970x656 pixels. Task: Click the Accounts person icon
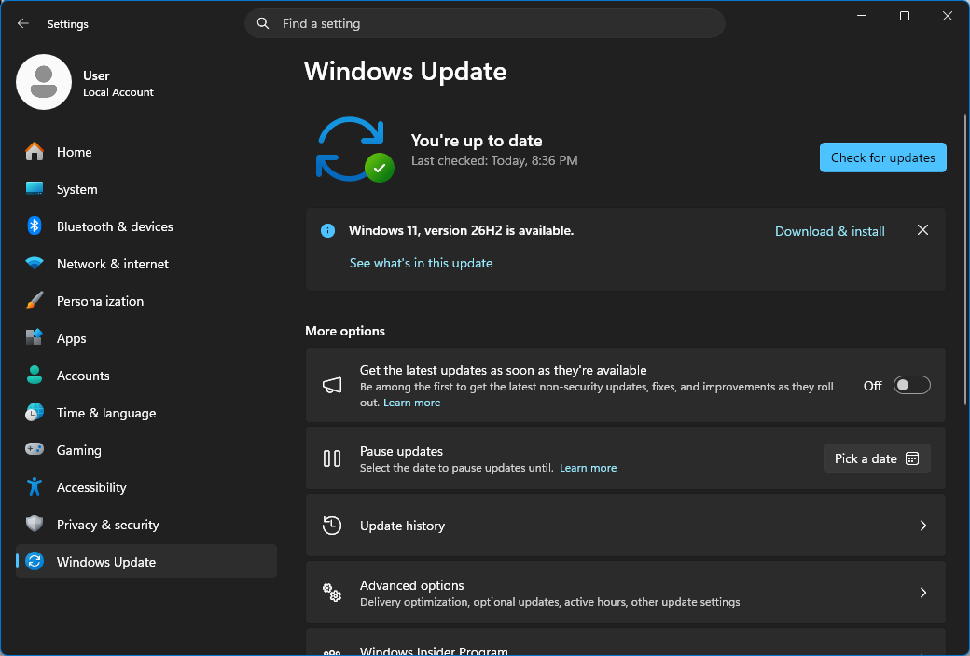[x=35, y=375]
